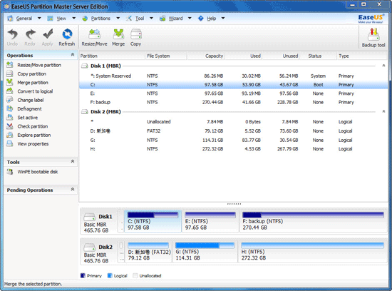Click the Undo toolbar icon

coord(12,37)
